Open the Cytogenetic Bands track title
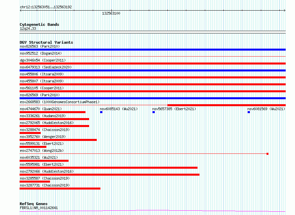The height and width of the screenshot is (215, 295). point(39,24)
